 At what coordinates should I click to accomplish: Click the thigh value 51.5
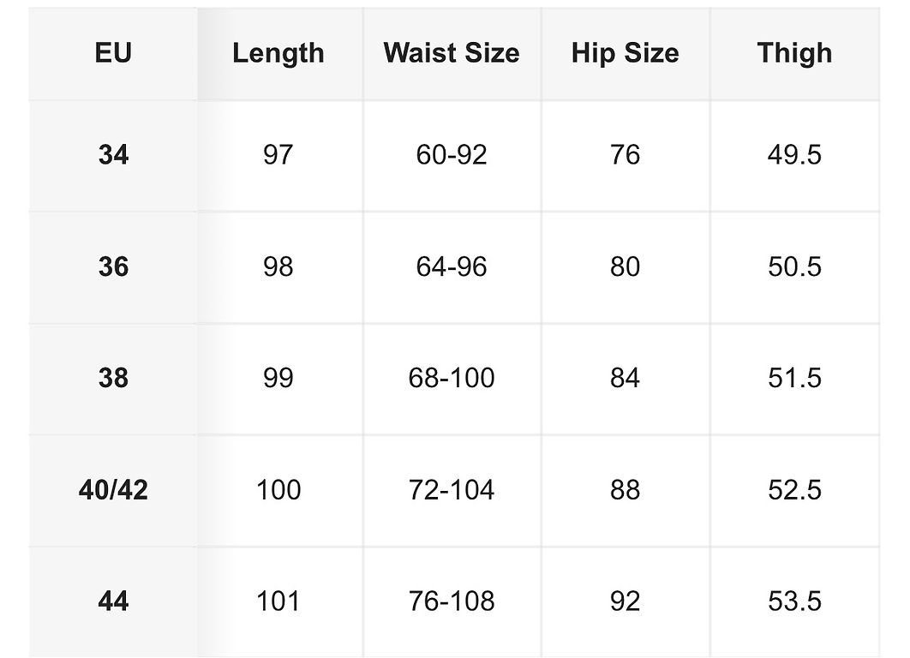(x=794, y=379)
